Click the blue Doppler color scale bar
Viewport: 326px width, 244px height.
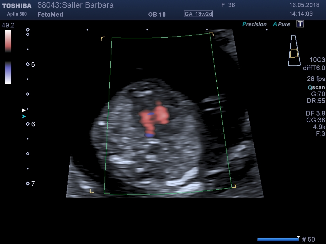coord(8,73)
